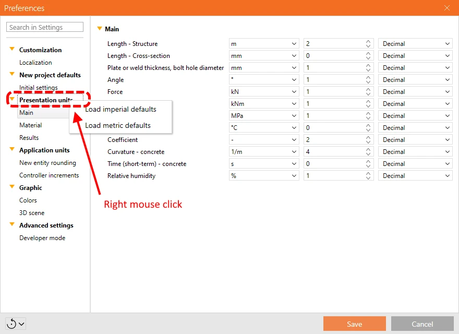The width and height of the screenshot is (459, 334).
Task: Open the Force unit kN dropdown
Action: point(264,92)
